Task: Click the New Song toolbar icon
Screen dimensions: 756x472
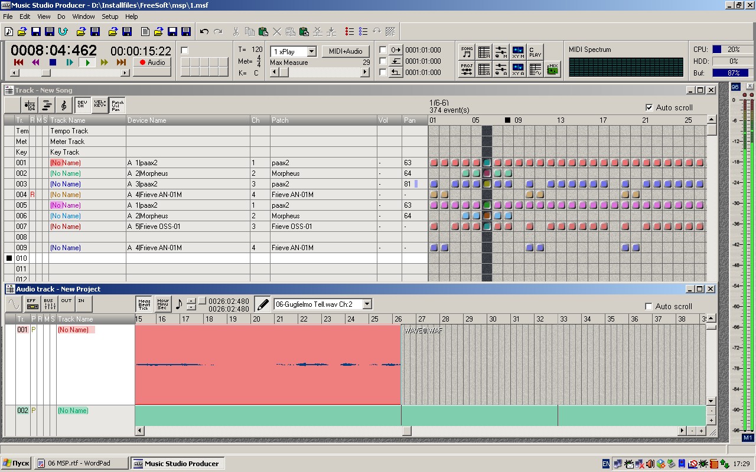Action: (x=8, y=31)
